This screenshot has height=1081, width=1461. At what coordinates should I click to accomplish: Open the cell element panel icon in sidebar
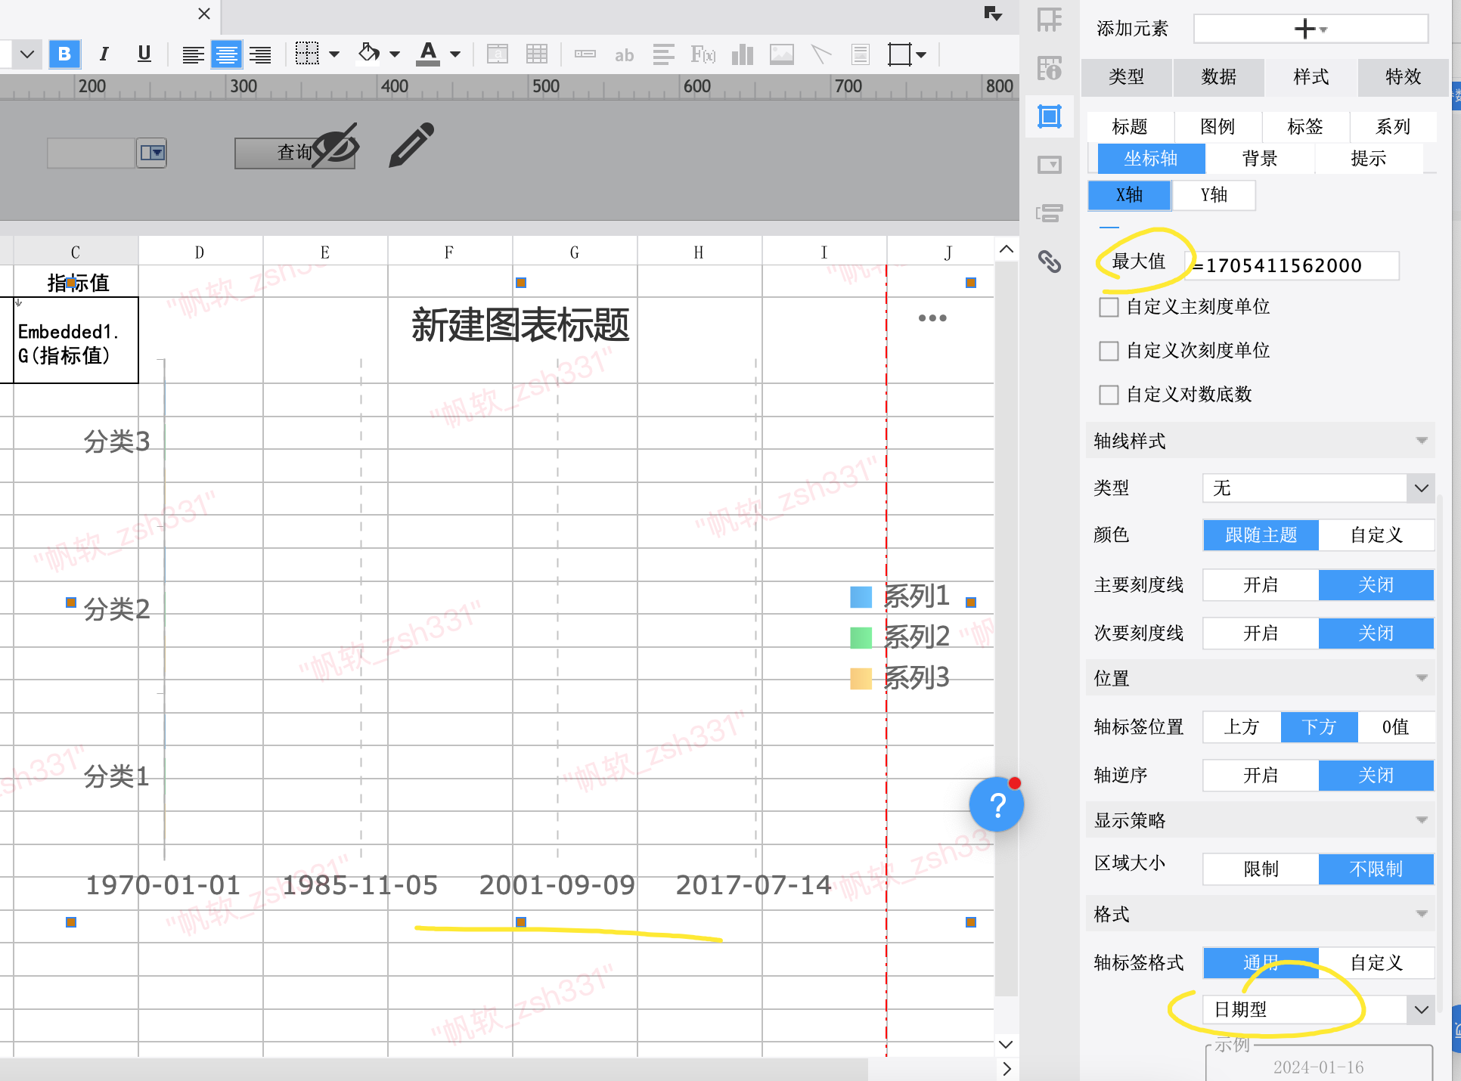pos(1050,20)
